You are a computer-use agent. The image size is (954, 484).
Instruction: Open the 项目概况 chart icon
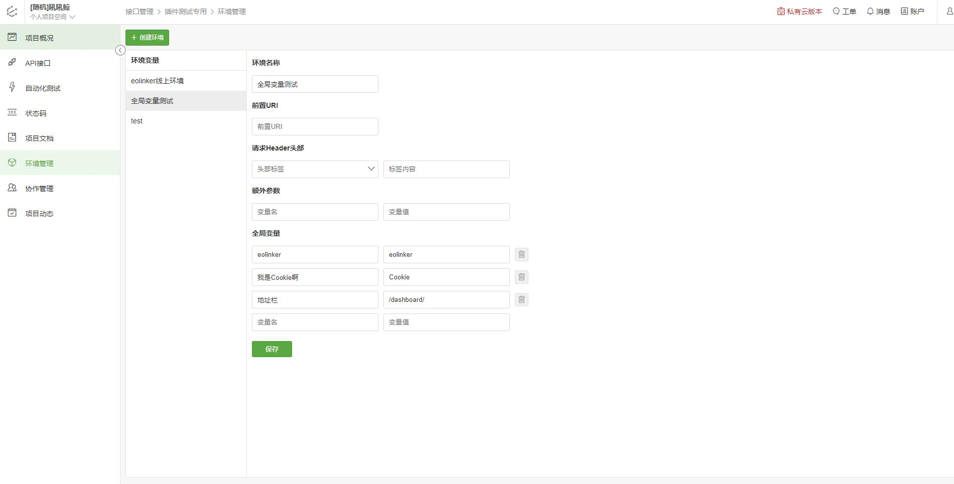(12, 37)
